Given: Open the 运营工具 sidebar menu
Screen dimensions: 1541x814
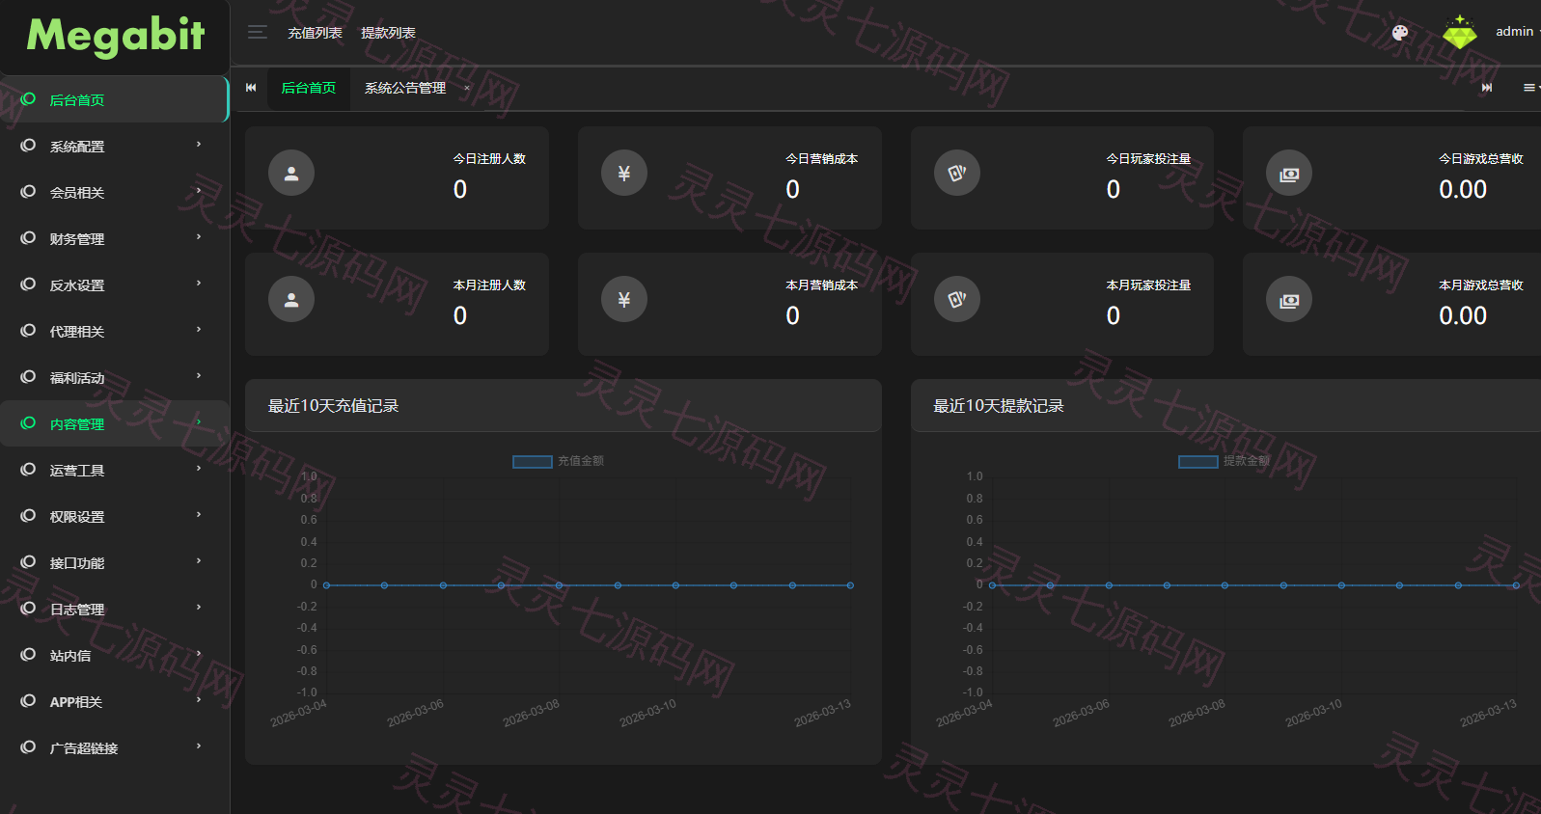Looking at the screenshot, I should point(114,470).
